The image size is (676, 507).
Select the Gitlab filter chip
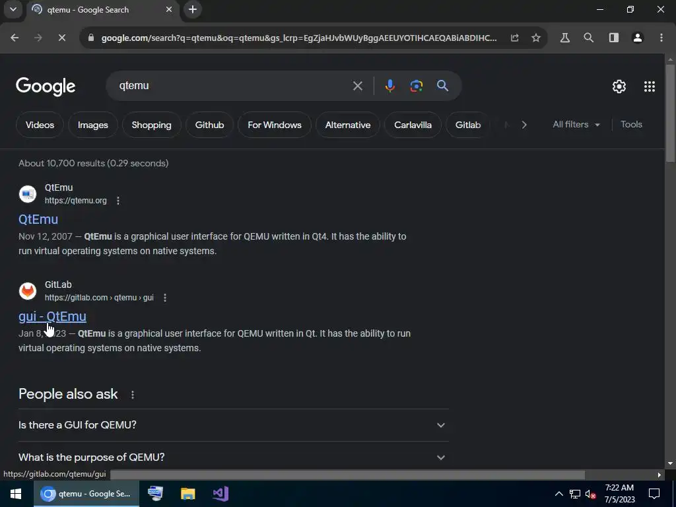pyautogui.click(x=468, y=125)
